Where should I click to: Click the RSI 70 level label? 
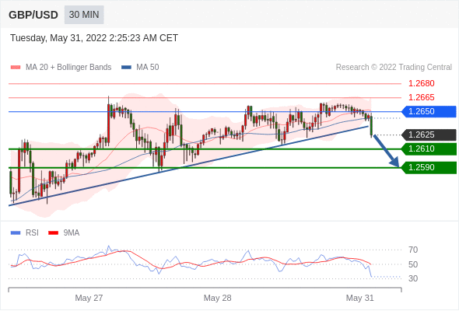point(413,250)
